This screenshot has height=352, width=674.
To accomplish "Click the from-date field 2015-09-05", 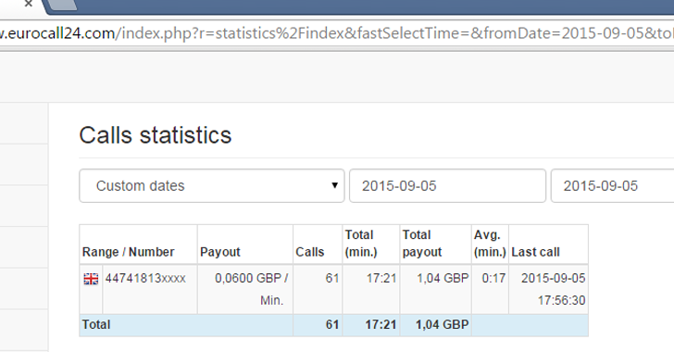I will click(x=447, y=186).
